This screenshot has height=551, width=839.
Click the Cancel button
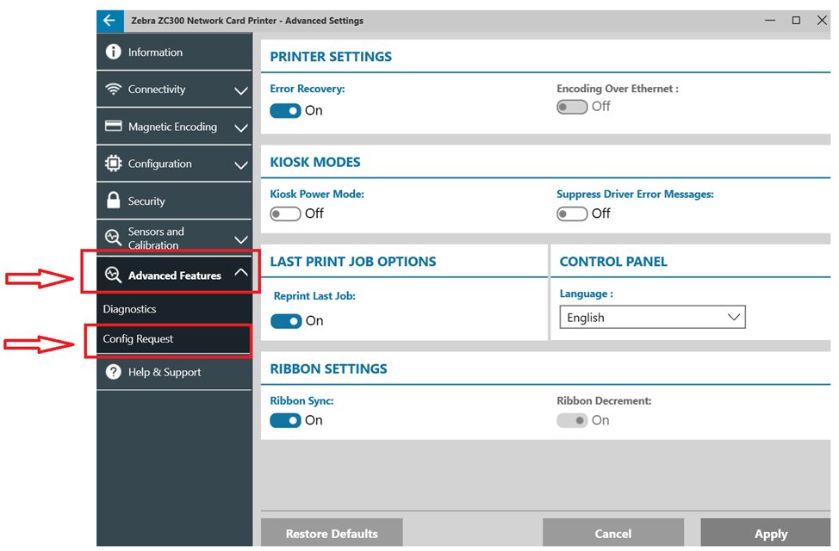point(613,533)
